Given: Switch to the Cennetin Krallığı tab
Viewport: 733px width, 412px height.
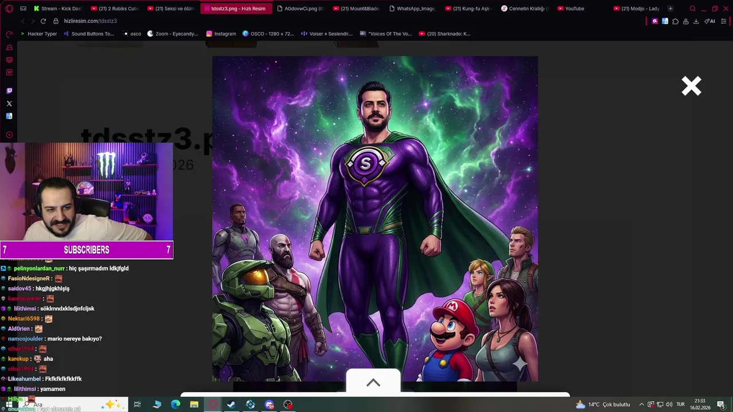Looking at the screenshot, I should 524,9.
